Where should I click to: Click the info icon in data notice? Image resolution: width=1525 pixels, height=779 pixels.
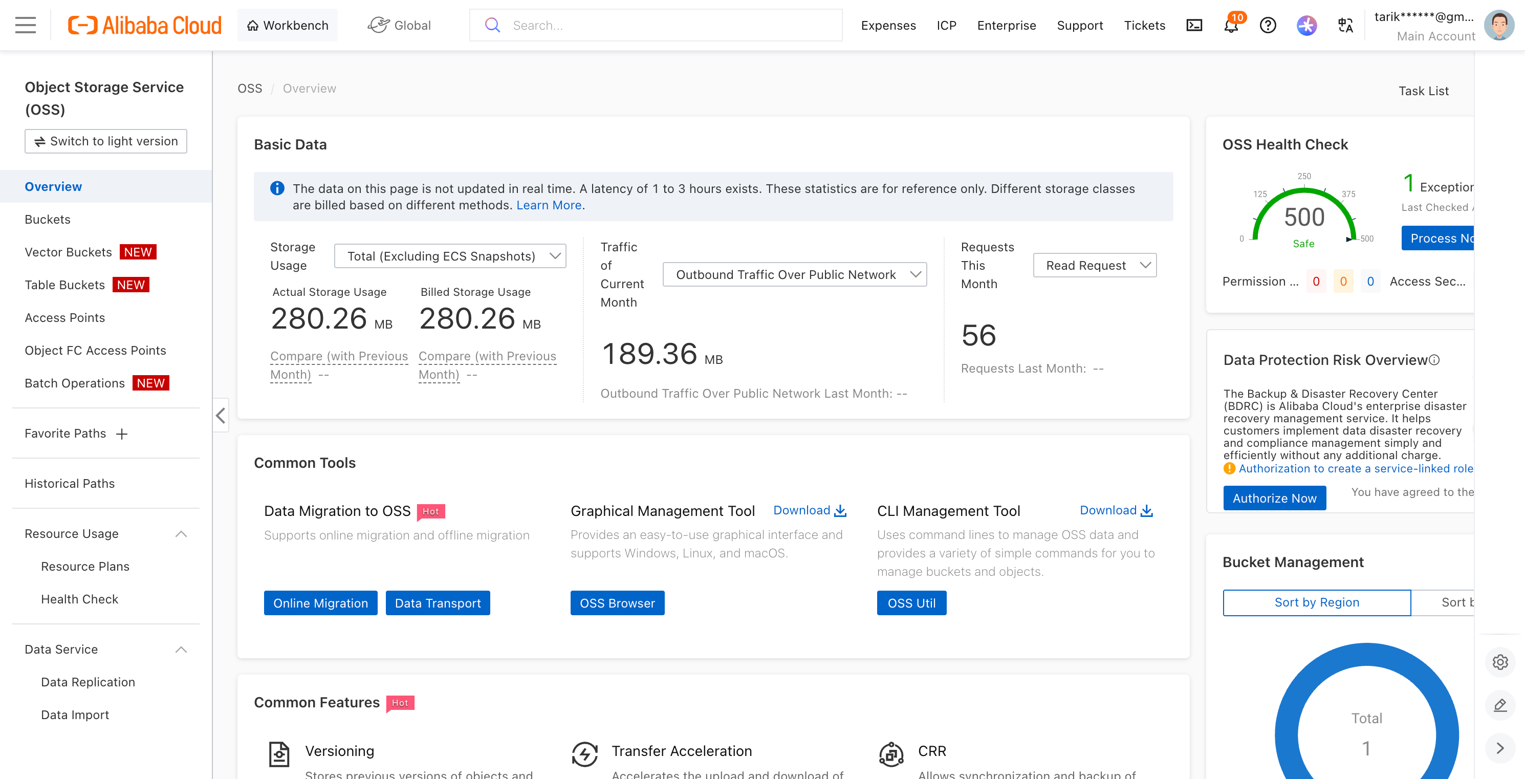click(x=277, y=188)
